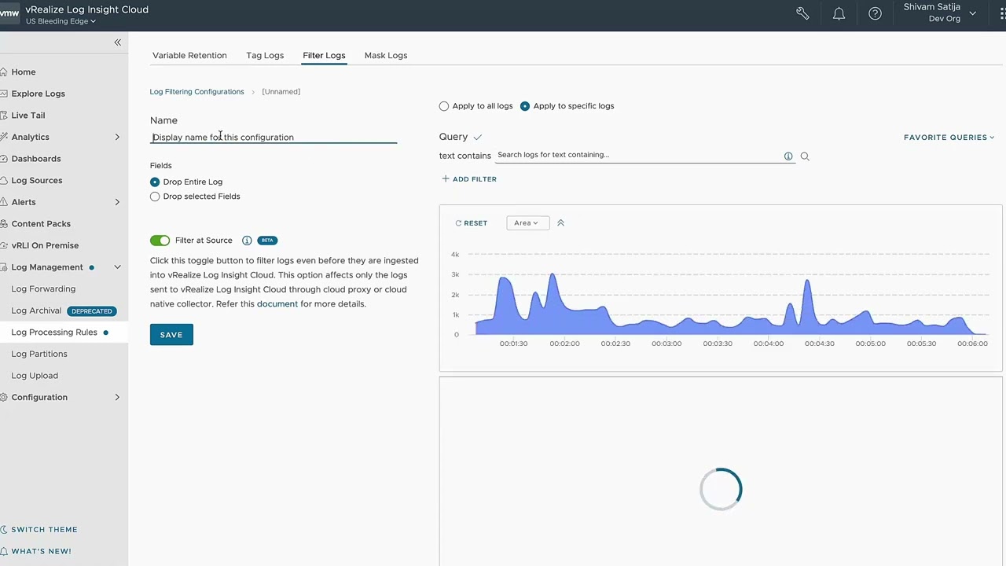Viewport: 1006px width, 566px height.
Task: Click the info icon in the query search field
Action: click(x=788, y=156)
